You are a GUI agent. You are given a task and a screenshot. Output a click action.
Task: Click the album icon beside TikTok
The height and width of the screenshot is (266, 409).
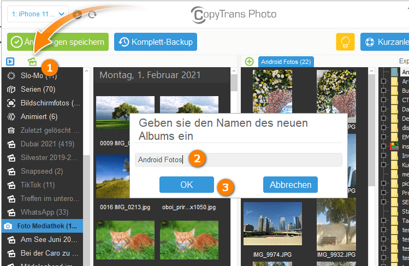(x=11, y=185)
